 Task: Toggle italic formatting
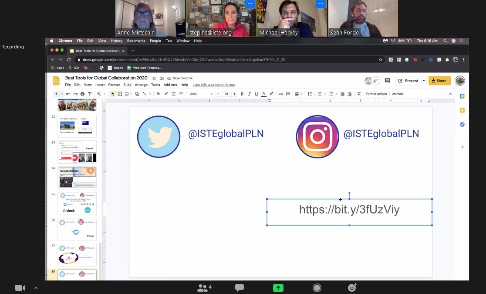[249, 94]
